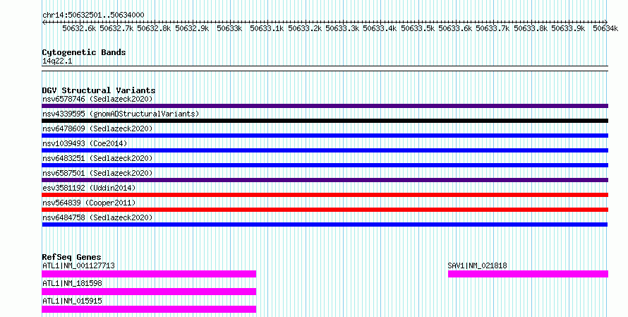Click the 50632.7k ruler tick label

[x=117, y=28]
